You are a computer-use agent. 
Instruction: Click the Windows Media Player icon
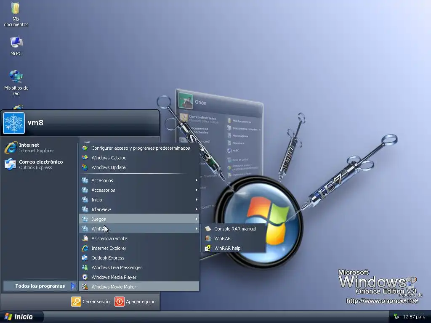click(x=85, y=277)
